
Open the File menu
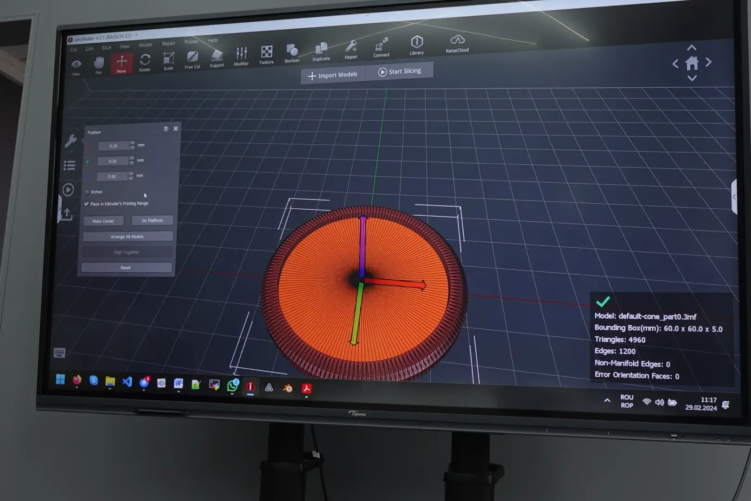point(74,50)
